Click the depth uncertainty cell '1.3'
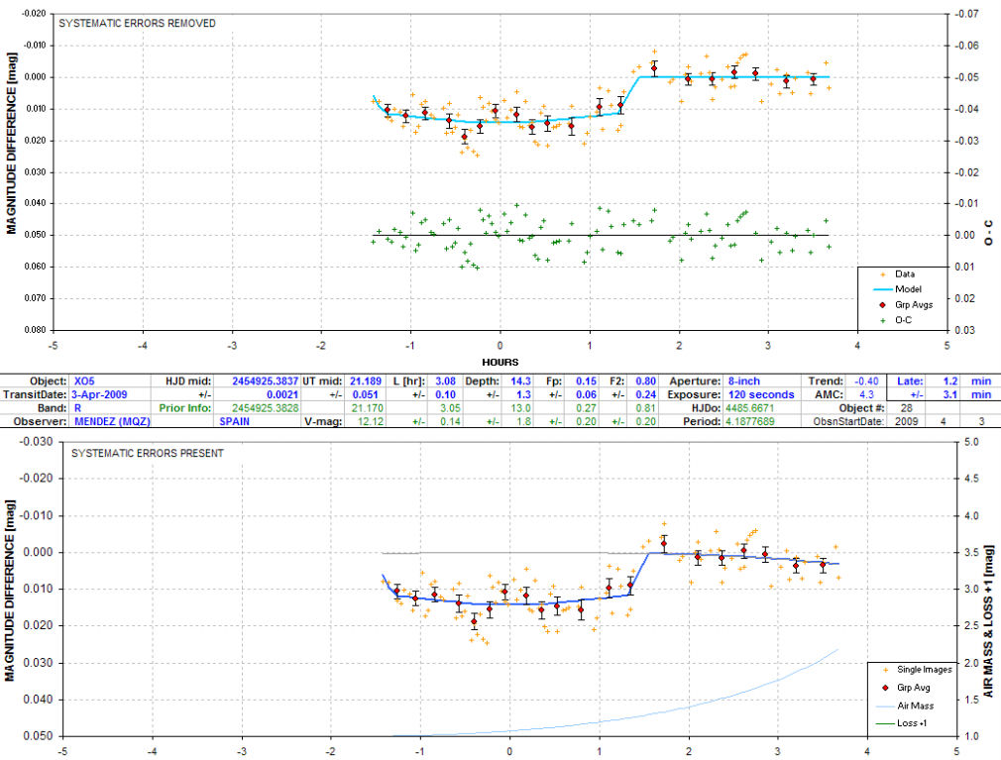The width and height of the screenshot is (1001, 760). click(x=523, y=394)
